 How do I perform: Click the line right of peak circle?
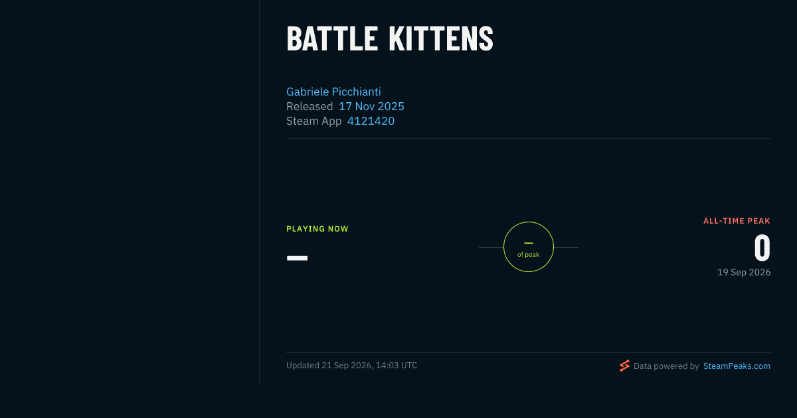click(x=566, y=247)
